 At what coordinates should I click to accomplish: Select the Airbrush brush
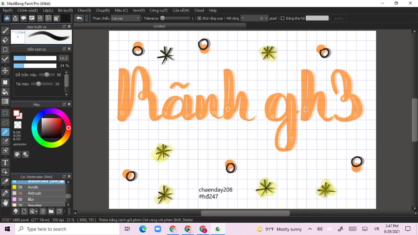click(x=38, y=193)
